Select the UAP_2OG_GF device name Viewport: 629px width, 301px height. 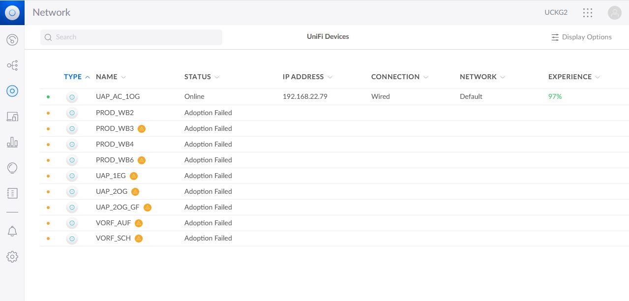coord(118,207)
